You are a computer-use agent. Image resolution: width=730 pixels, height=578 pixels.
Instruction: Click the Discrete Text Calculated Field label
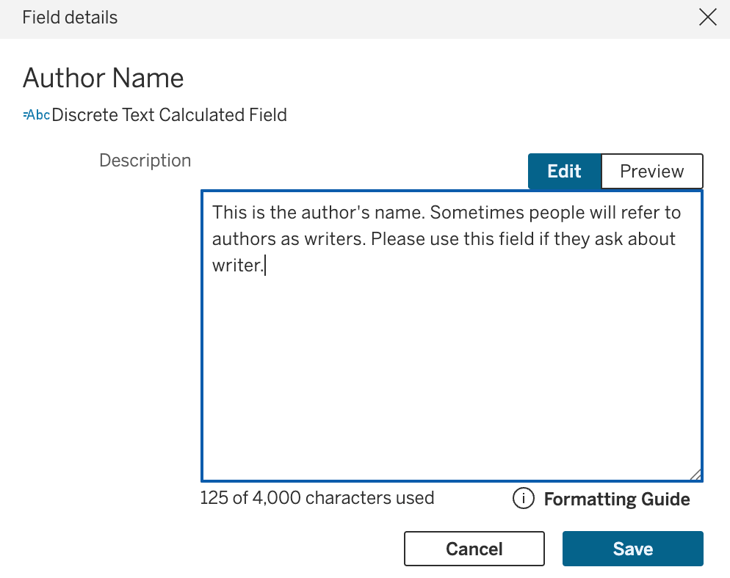pyautogui.click(x=170, y=115)
